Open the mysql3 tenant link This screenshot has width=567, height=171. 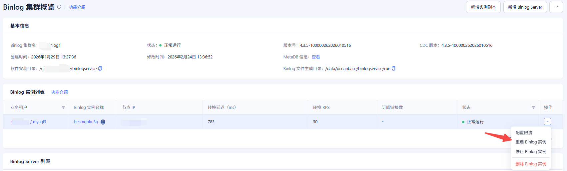pyautogui.click(x=39, y=122)
